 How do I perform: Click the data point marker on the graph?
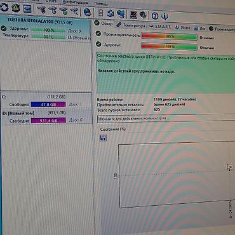click(229, 167)
